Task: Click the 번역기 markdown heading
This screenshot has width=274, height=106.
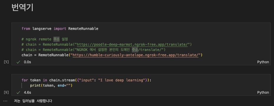Action: (x=22, y=7)
